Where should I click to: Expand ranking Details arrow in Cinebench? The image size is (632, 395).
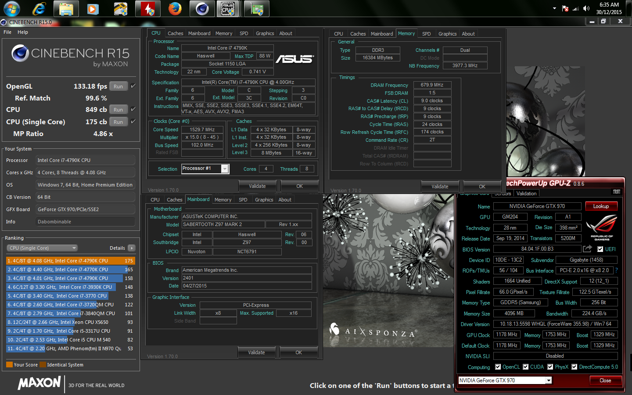(x=131, y=248)
